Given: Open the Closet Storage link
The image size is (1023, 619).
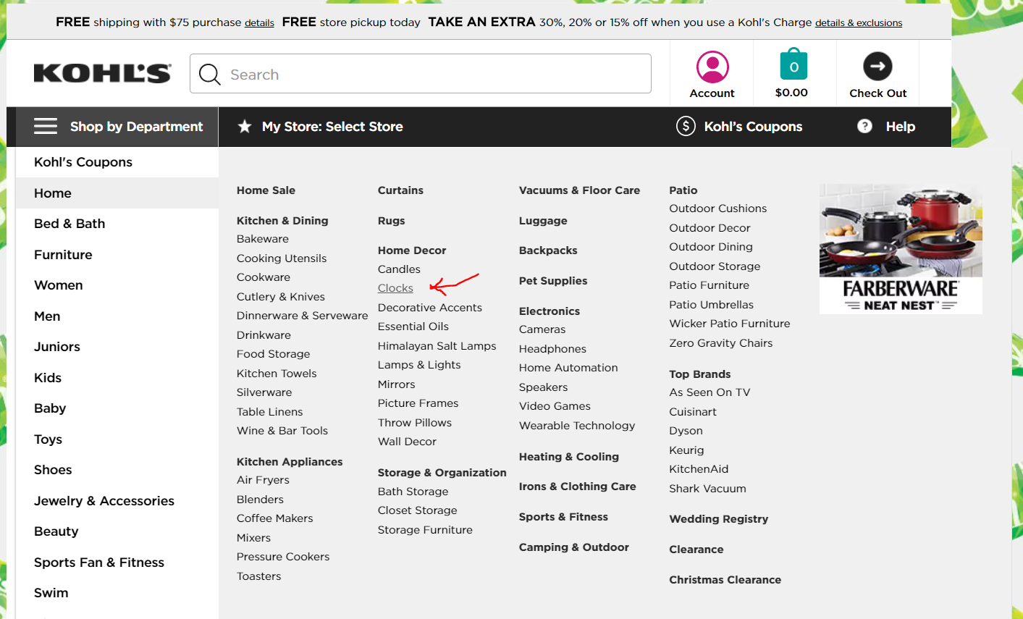Looking at the screenshot, I should pos(418,510).
